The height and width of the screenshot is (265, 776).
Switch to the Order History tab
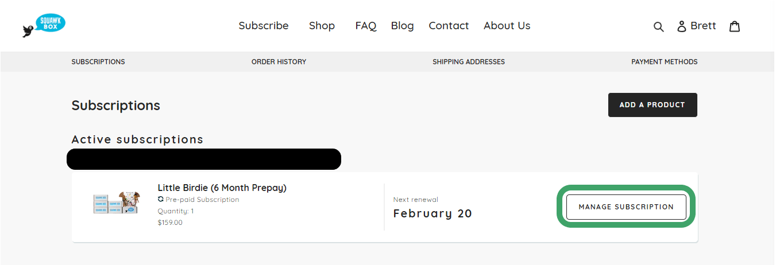tap(279, 62)
